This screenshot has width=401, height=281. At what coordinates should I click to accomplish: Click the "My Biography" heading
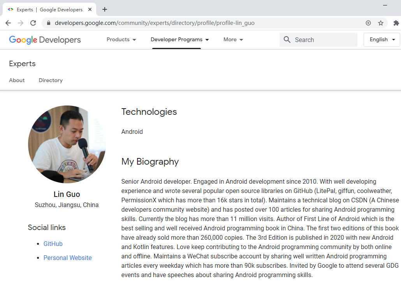point(150,162)
